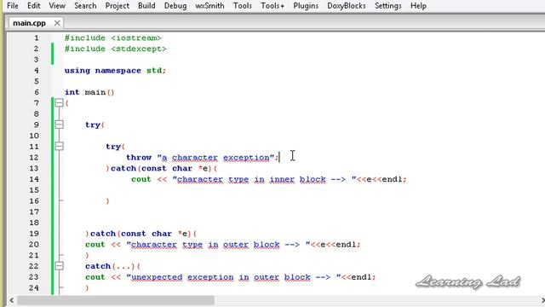Image resolution: width=545 pixels, height=307 pixels.
Task: Open the wxSmith menu
Action: click(x=209, y=6)
